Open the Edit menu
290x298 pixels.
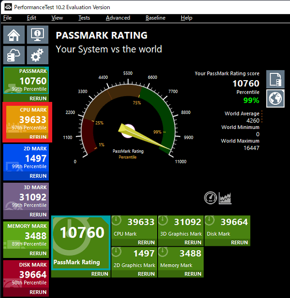point(31,18)
